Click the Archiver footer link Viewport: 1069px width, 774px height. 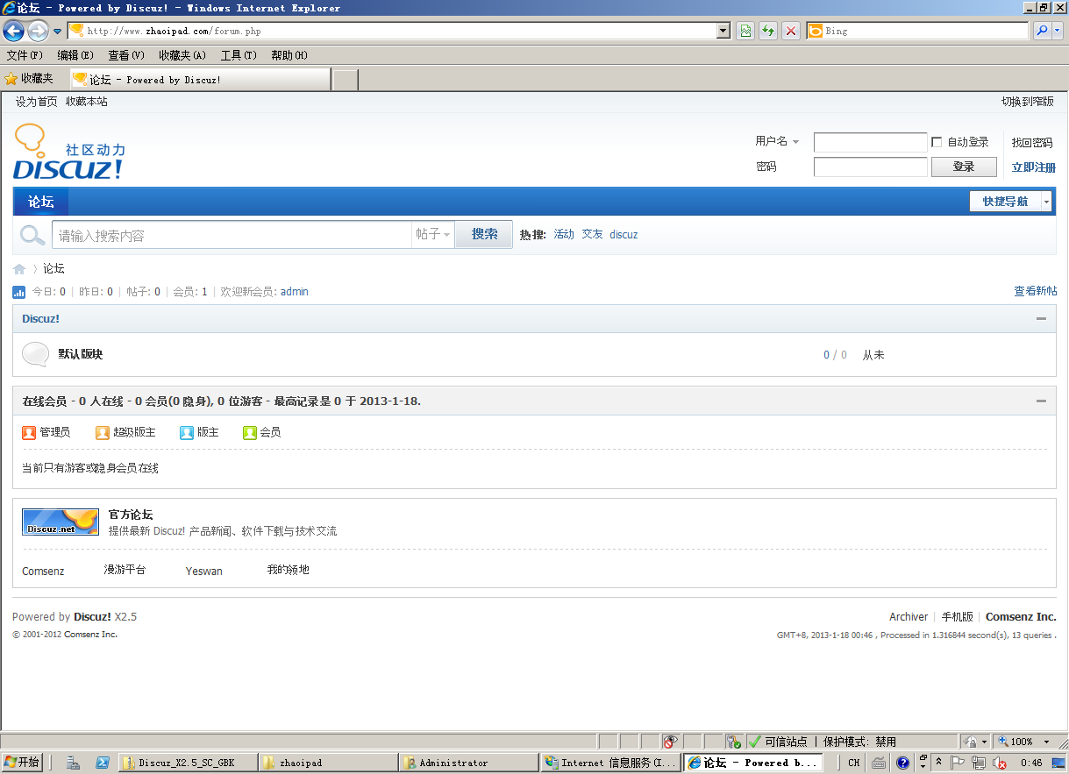pos(909,617)
